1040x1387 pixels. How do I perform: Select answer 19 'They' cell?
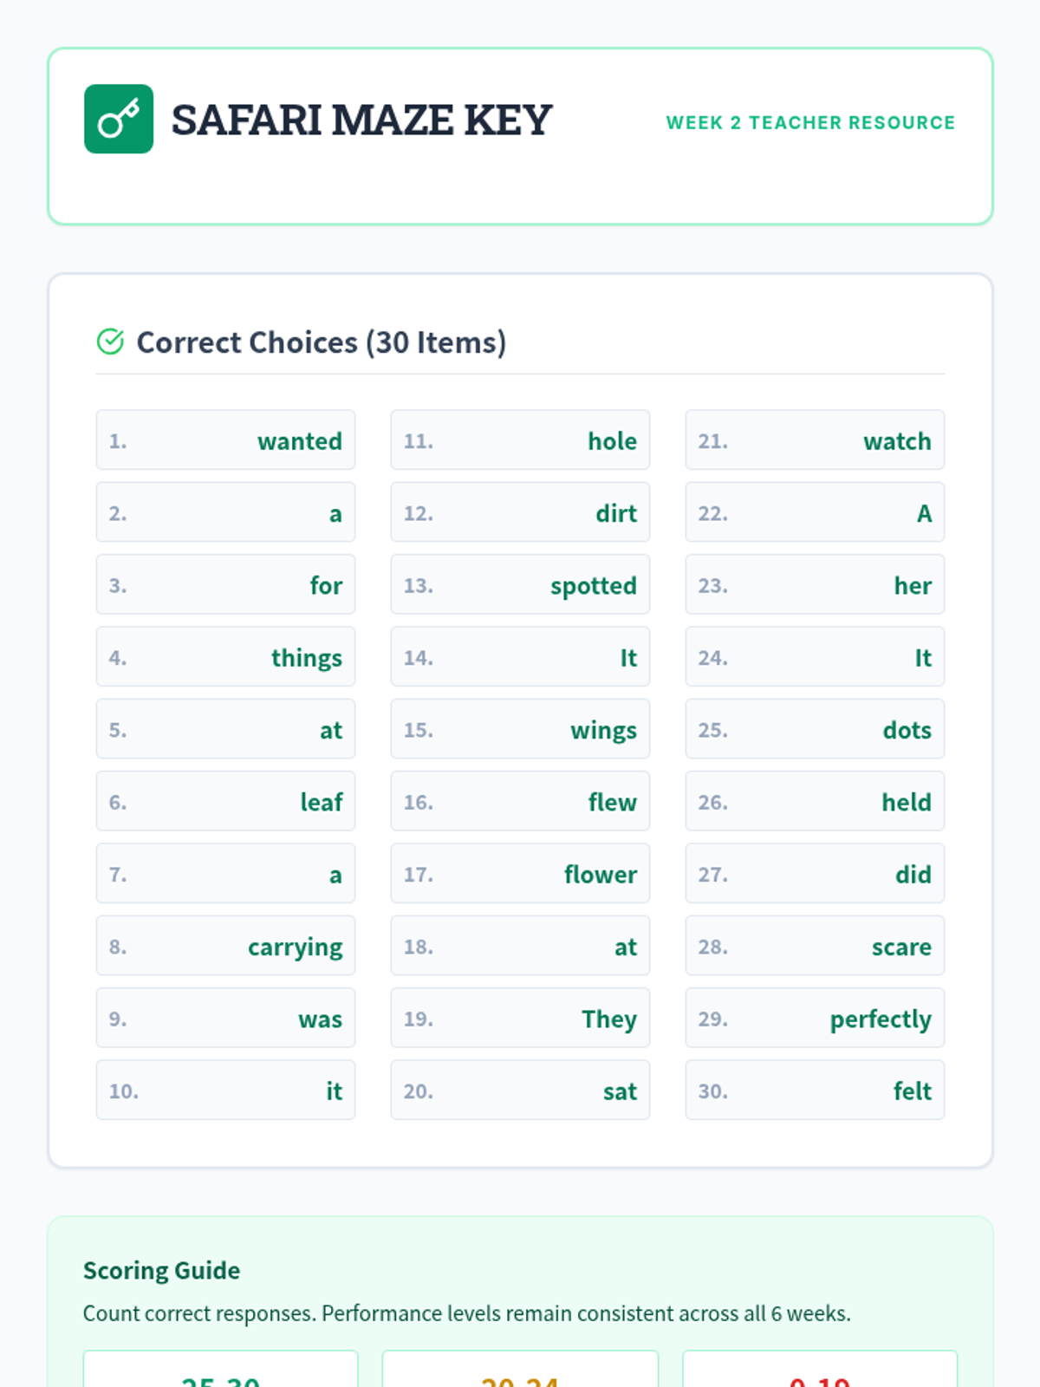pyautogui.click(x=520, y=1019)
